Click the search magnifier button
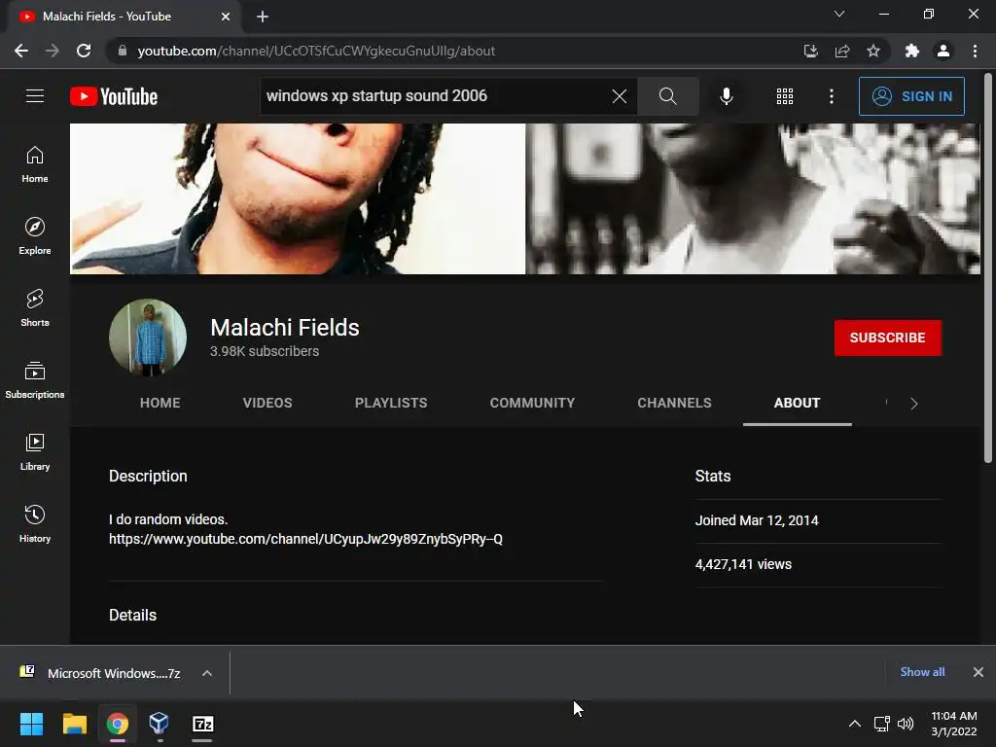Image resolution: width=996 pixels, height=747 pixels. pyautogui.click(x=667, y=96)
